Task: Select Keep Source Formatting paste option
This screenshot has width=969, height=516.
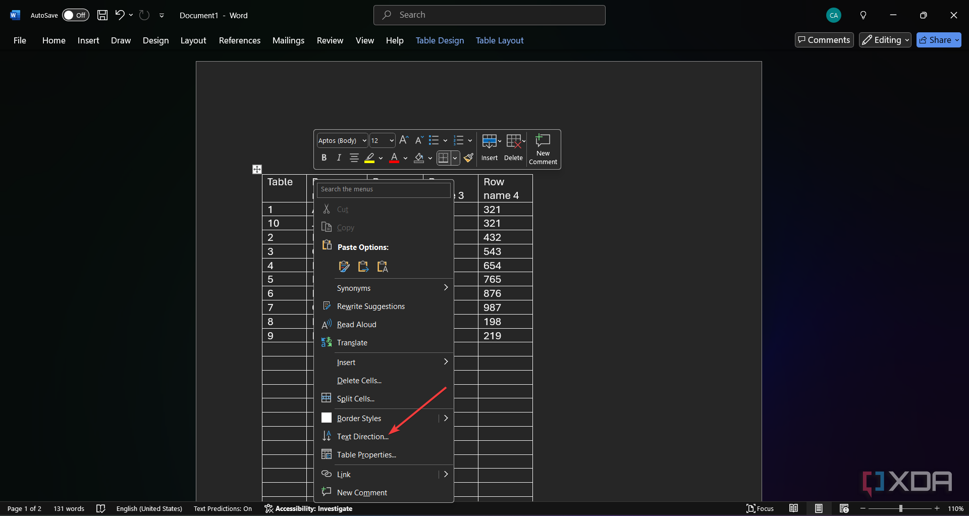Action: pos(344,267)
